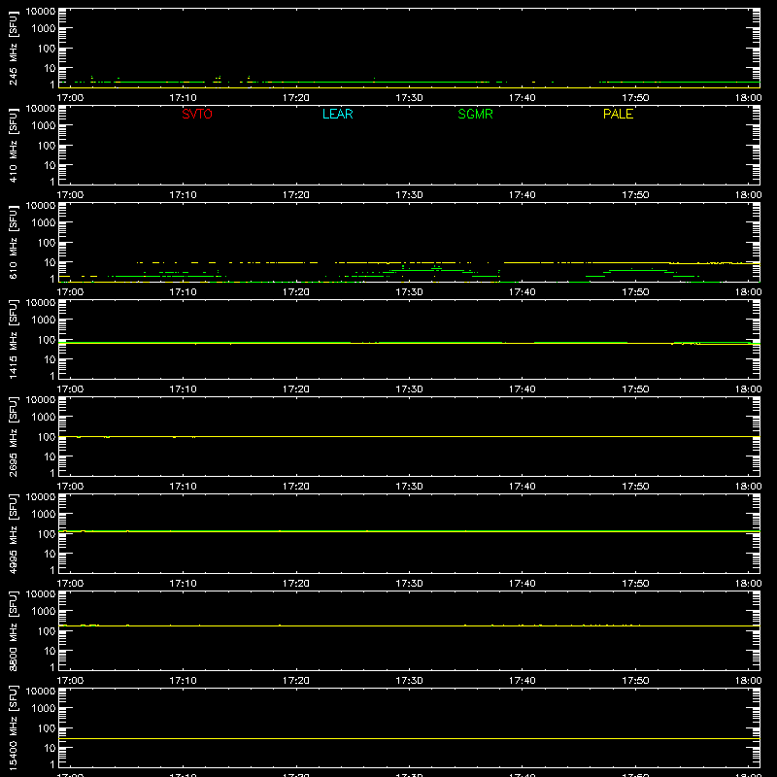Image resolution: width=777 pixels, height=777 pixels.
Task: Click 17:20 time label under 610 MHz panel
Action: [x=296, y=292]
